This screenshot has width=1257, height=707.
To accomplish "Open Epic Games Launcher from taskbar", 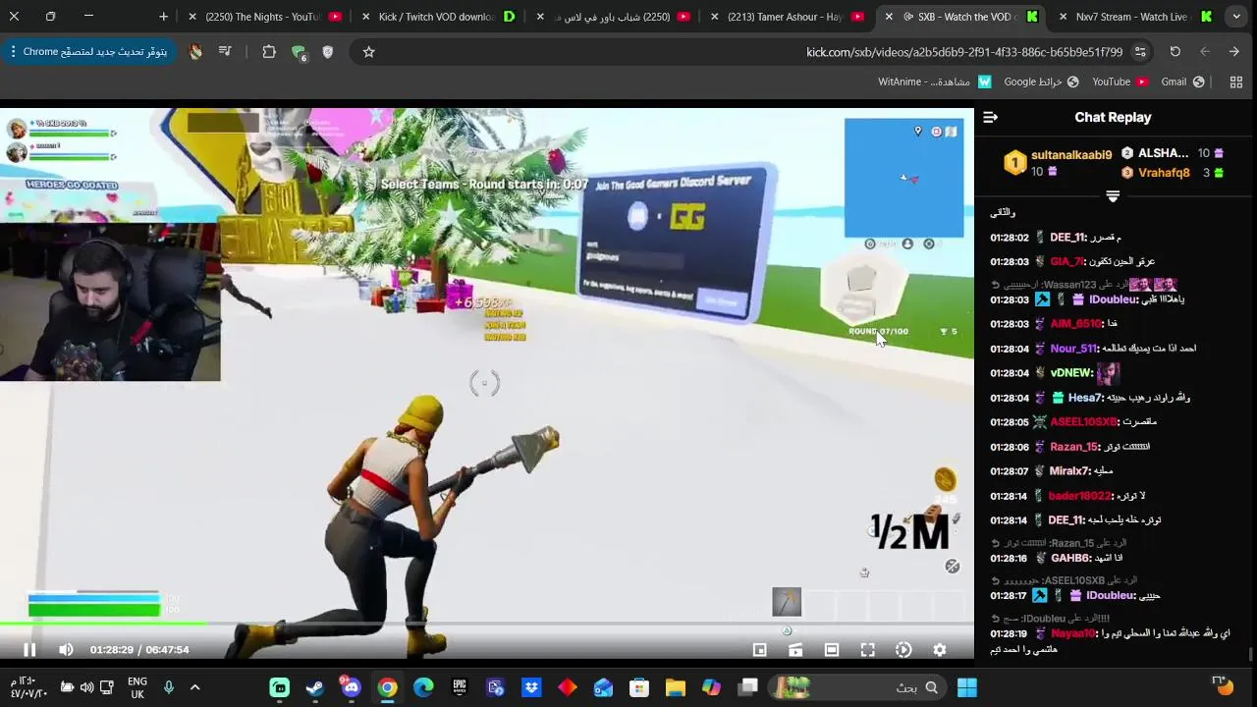I will tap(460, 687).
